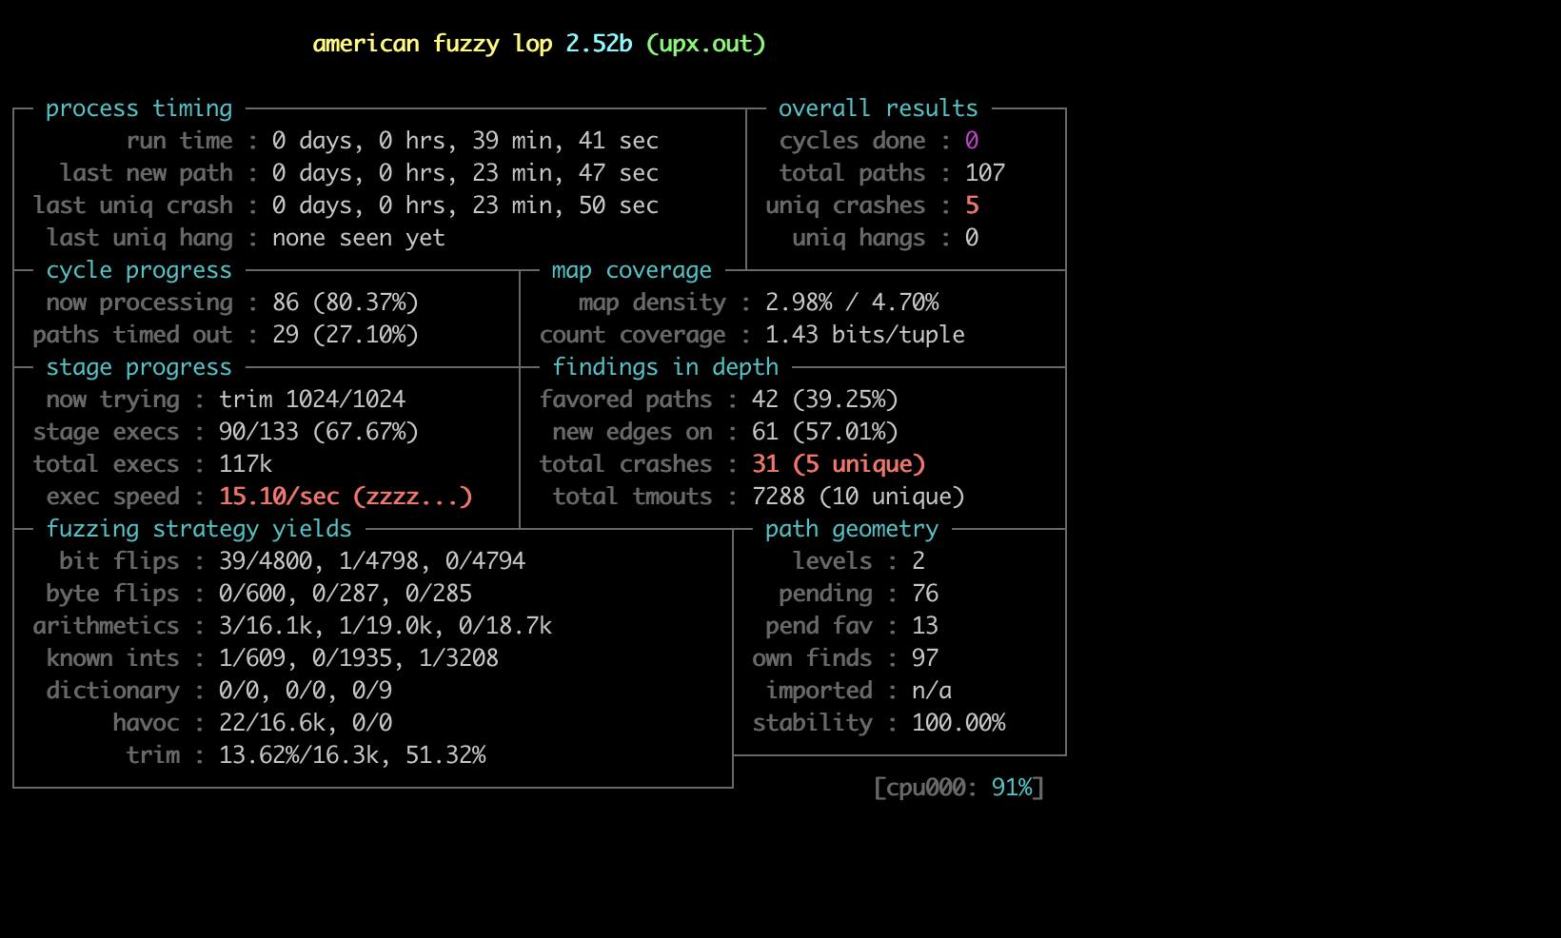Click the last uniq crash time value
Viewport: 1561px width, 938px height.
click(465, 205)
